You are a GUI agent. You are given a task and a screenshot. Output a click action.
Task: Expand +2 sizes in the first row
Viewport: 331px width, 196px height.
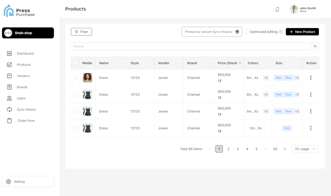point(297,78)
